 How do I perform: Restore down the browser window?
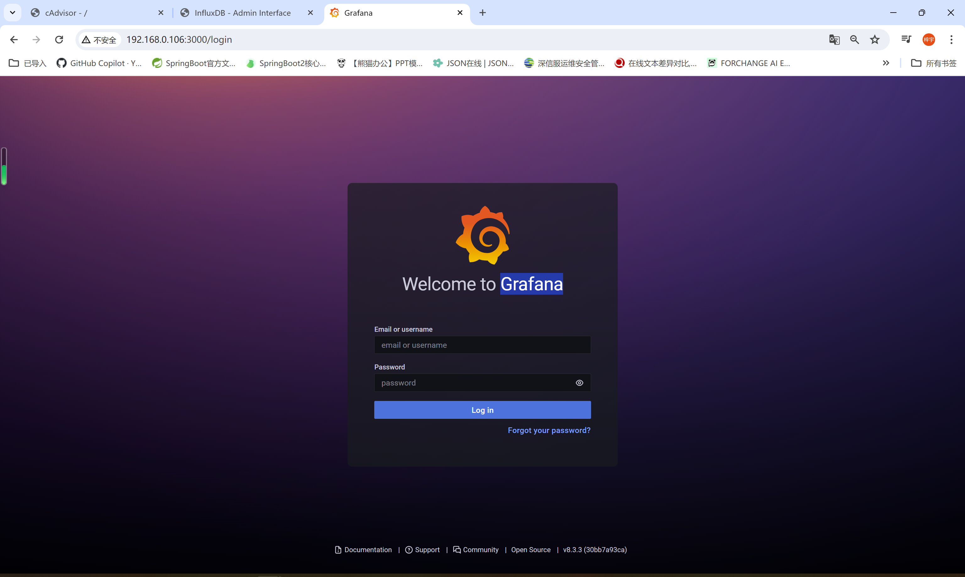pos(922,13)
